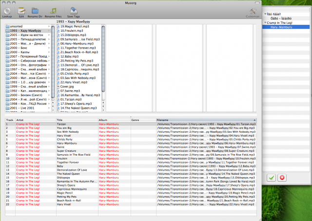Select file 17.Sheep's Opera.mp3
The height and width of the screenshot is (221, 312).
(79, 104)
